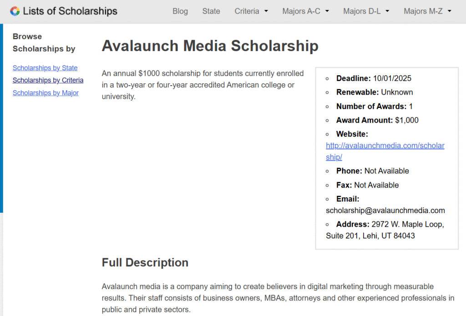Open the Lists of Scholarships home title

[70, 11]
